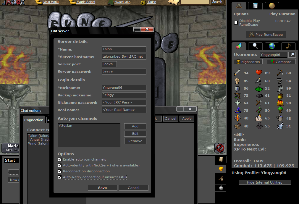Add an auto join channel
The width and height of the screenshot is (299, 204).
click(135, 126)
